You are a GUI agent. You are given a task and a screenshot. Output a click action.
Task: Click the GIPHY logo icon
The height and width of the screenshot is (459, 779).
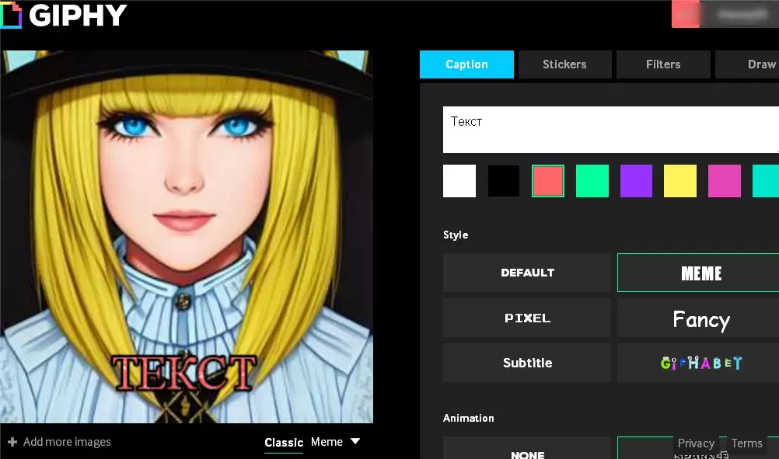click(x=11, y=16)
